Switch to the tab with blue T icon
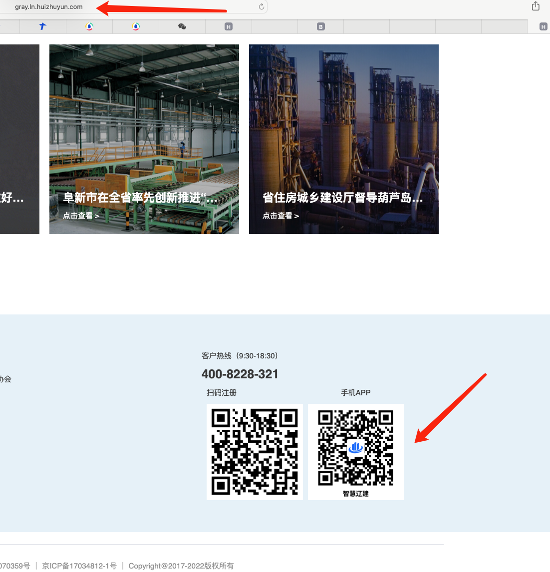This screenshot has height=572, width=550. tap(43, 26)
